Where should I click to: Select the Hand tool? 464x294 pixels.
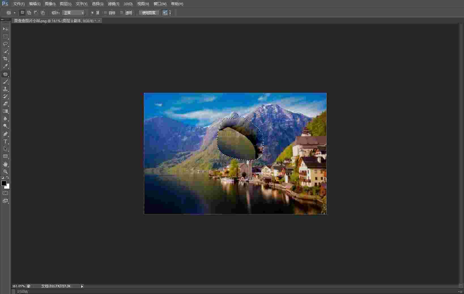5,164
